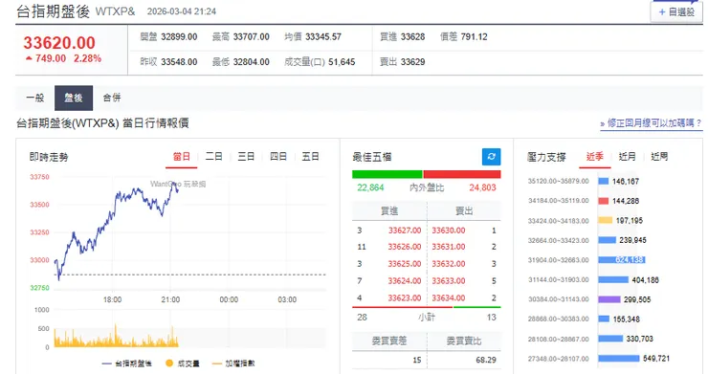Image resolution: width=708 pixels, height=374 pixels.
Task: Click ask price 33633.00
Action: (x=449, y=281)
